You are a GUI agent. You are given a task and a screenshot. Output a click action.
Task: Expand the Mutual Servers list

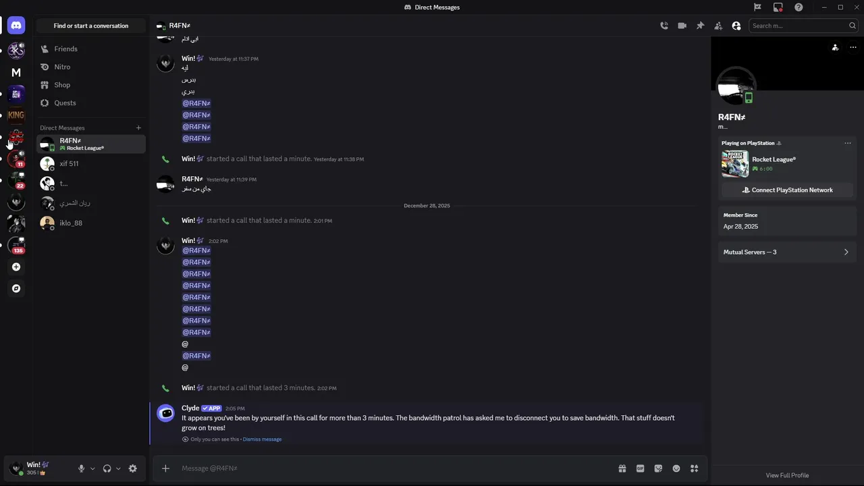tap(786, 252)
